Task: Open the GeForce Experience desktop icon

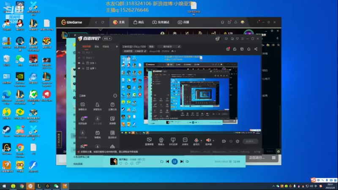Action: 20,79
